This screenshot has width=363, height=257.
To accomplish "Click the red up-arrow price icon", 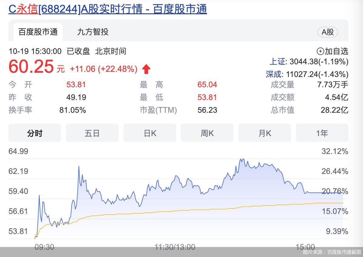I will [x=146, y=69].
